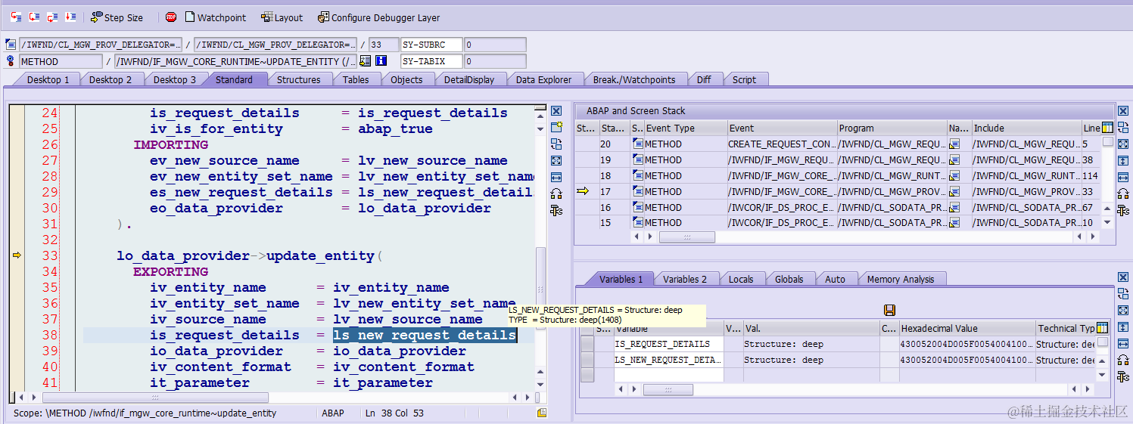Click new tool icon beside source editor
Image resolution: width=1133 pixels, height=424 pixels.
click(556, 128)
